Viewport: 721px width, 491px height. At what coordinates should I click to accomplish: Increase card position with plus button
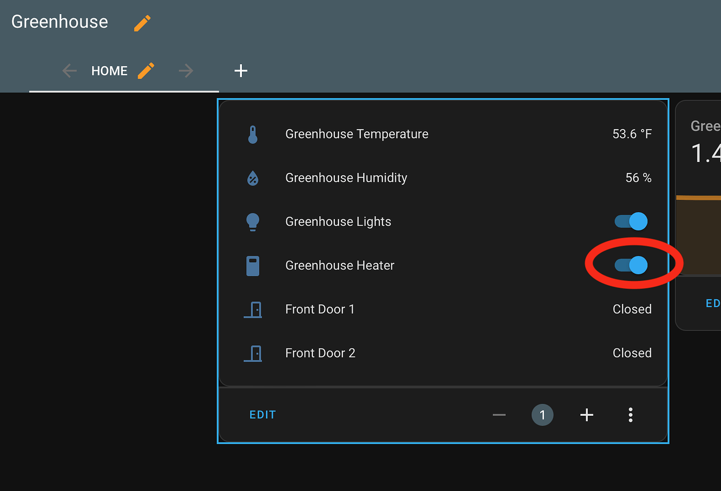tap(587, 415)
